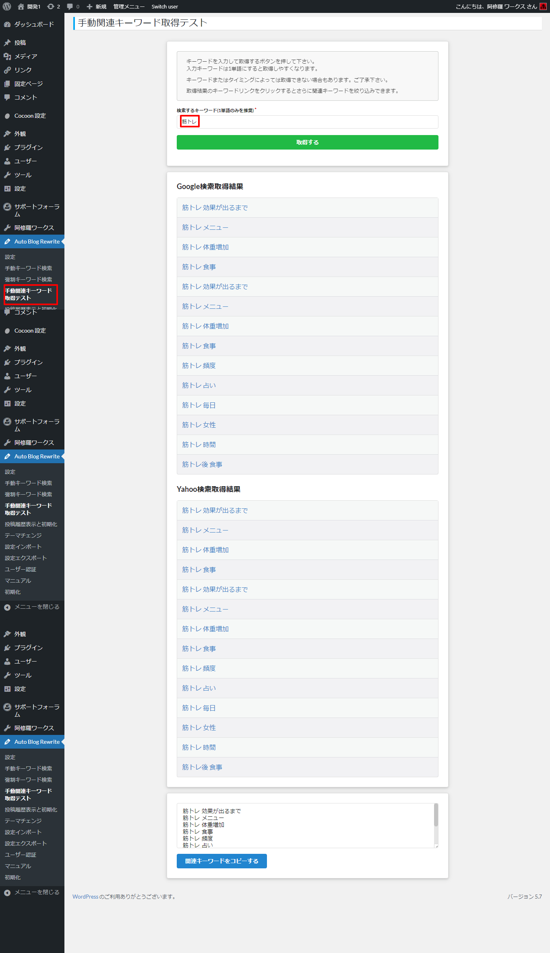Viewport: 550px width, 953px height.
Task: Open the WordPress logo menu
Action: tap(7, 6)
